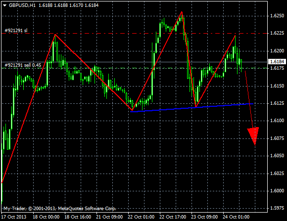287x221 pixels.
Task: Click the 1.6250 price scale label
Action: click(x=277, y=16)
